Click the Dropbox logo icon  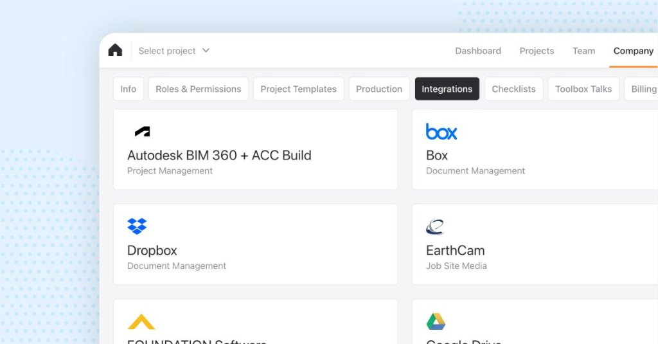(x=137, y=226)
